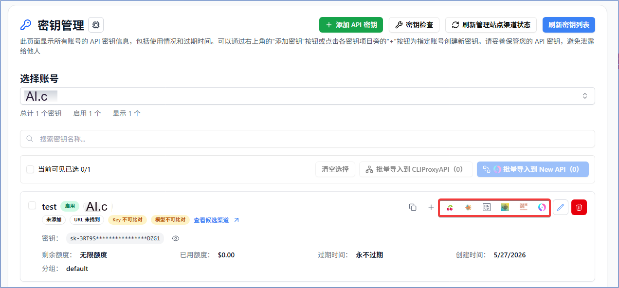
Task: Click the 总计 1 个密钥 count text
Action: pos(41,113)
